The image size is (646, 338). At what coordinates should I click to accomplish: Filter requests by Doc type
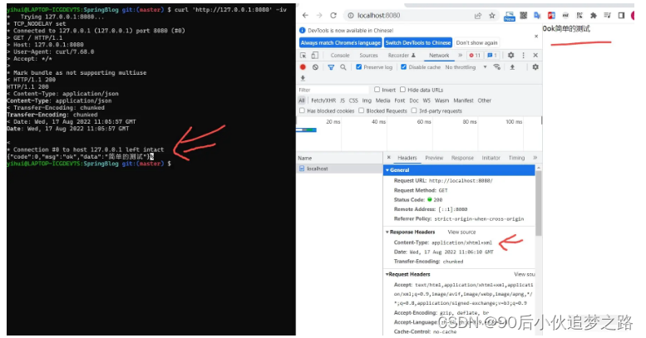[x=414, y=100]
